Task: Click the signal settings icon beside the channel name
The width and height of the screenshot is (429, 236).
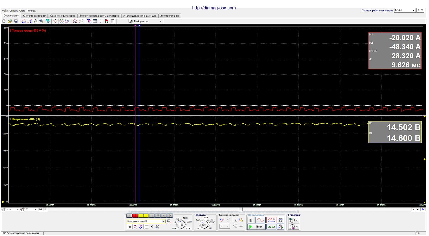Action: pos(169,221)
